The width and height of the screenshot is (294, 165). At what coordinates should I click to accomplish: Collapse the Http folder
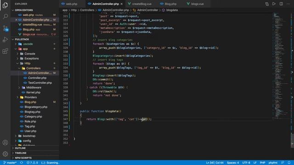(27, 63)
